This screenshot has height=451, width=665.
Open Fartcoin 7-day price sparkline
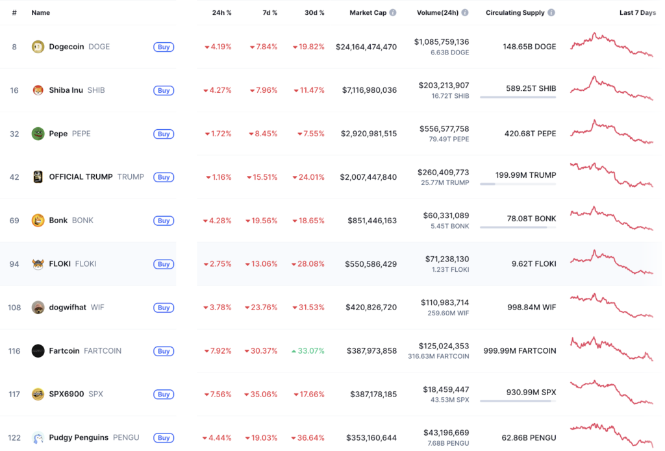(612, 349)
